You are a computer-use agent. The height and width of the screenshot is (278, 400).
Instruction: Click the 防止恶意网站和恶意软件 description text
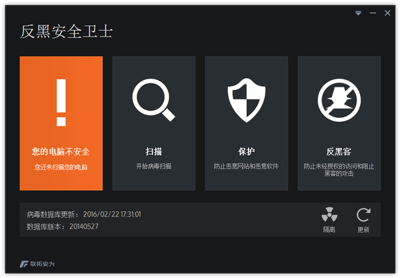[246, 166]
